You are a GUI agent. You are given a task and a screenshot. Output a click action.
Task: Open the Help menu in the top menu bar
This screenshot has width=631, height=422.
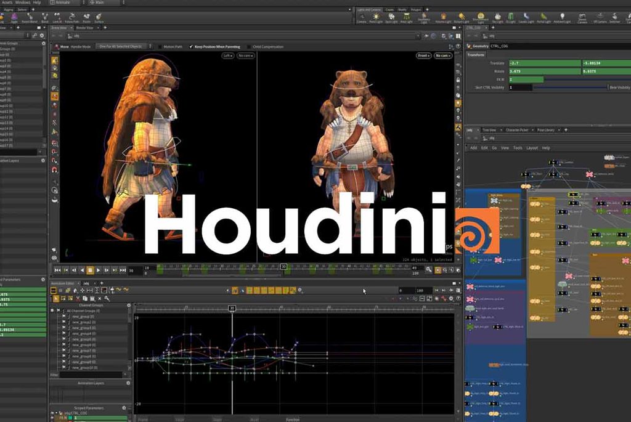click(37, 2)
